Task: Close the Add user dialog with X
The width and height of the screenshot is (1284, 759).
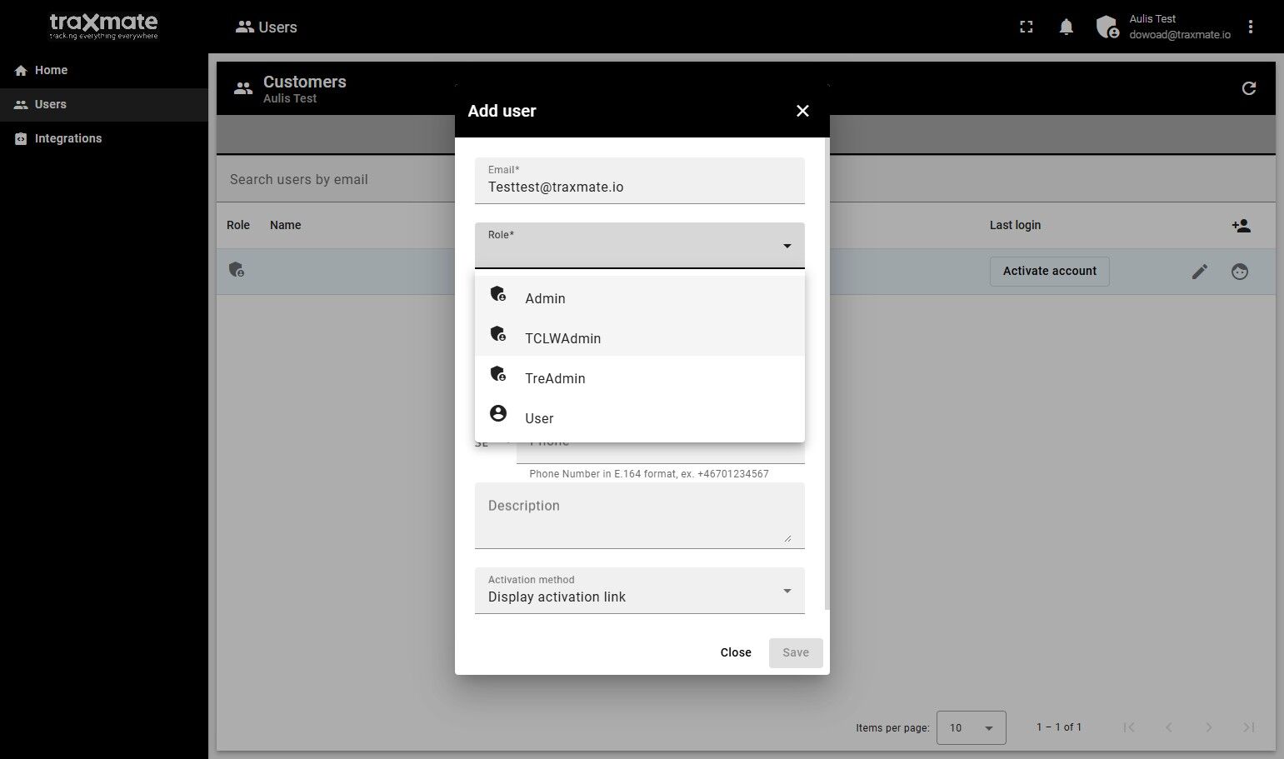Action: (802, 111)
